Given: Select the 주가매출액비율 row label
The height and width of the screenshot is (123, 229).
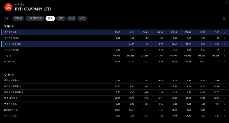Looking at the screenshot, I should pos(11,38).
